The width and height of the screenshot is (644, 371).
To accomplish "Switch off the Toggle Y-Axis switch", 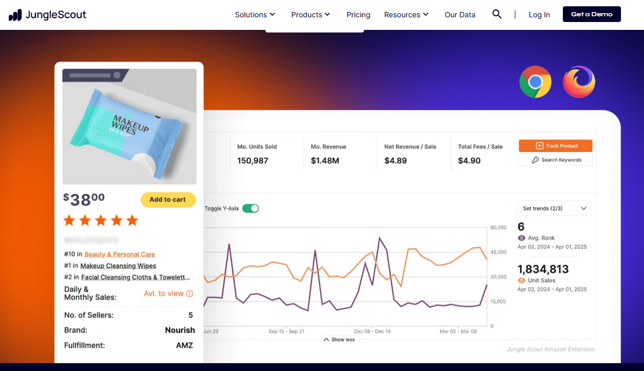I will (251, 209).
